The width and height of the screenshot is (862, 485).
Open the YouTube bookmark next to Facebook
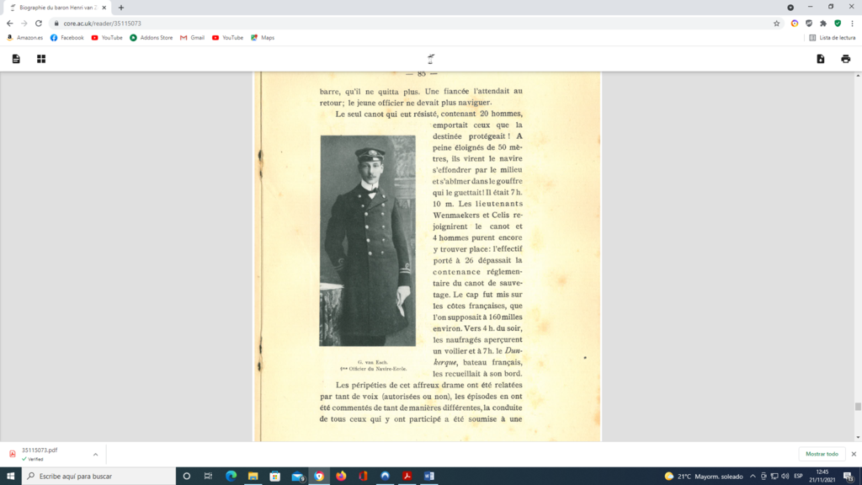coord(107,37)
